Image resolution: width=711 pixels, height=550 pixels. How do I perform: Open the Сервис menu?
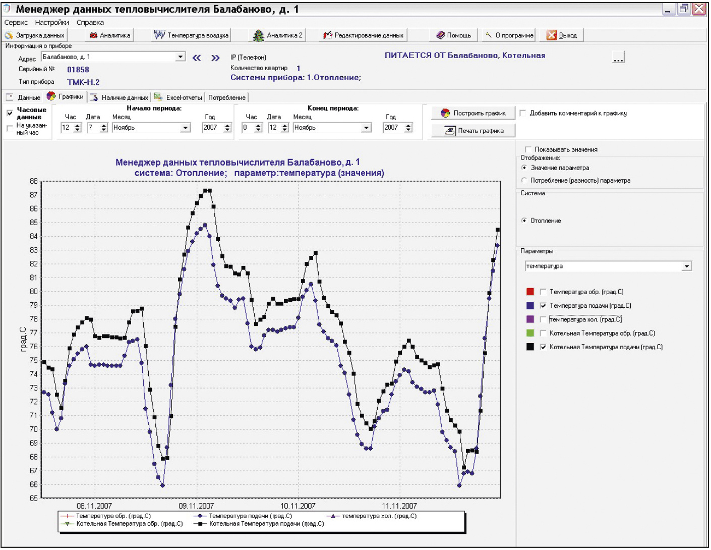coord(16,23)
